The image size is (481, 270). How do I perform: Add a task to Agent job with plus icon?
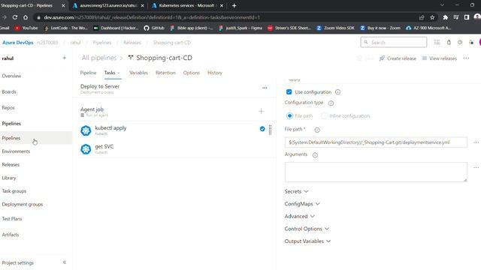coord(261,111)
